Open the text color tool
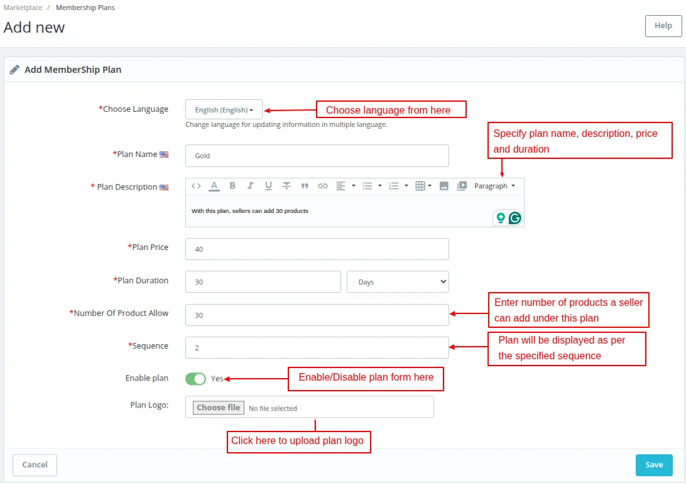The width and height of the screenshot is (686, 483). tap(214, 186)
